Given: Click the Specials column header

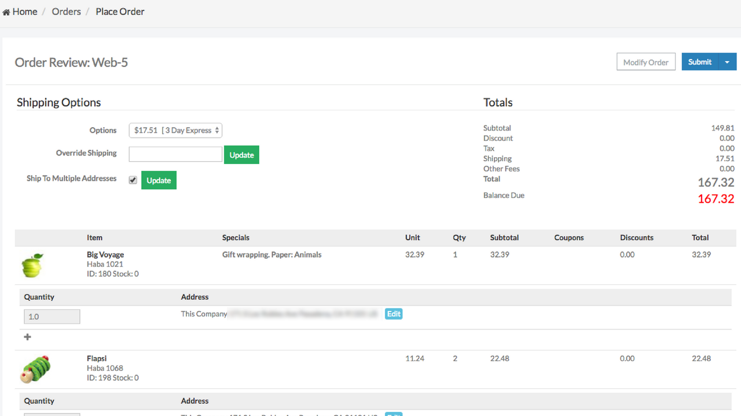Looking at the screenshot, I should [x=236, y=237].
